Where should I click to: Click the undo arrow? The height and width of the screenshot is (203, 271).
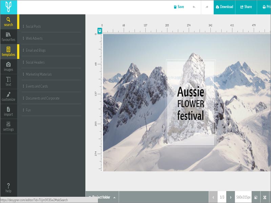click(x=194, y=7)
